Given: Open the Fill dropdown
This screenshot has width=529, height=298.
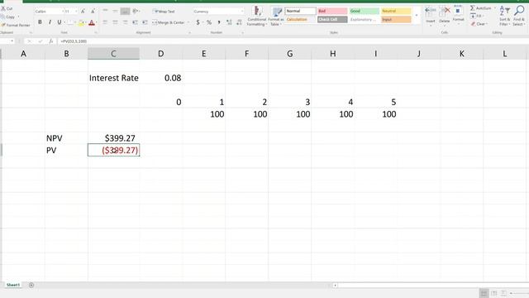Looking at the screenshot, I should click(x=476, y=16).
